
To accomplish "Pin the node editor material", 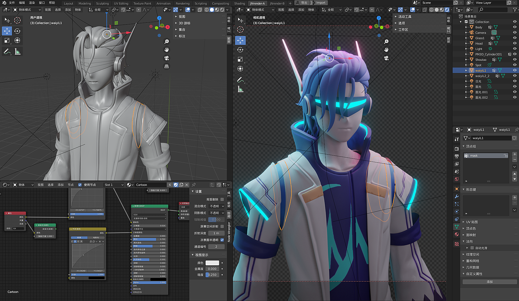I will (x=193, y=185).
